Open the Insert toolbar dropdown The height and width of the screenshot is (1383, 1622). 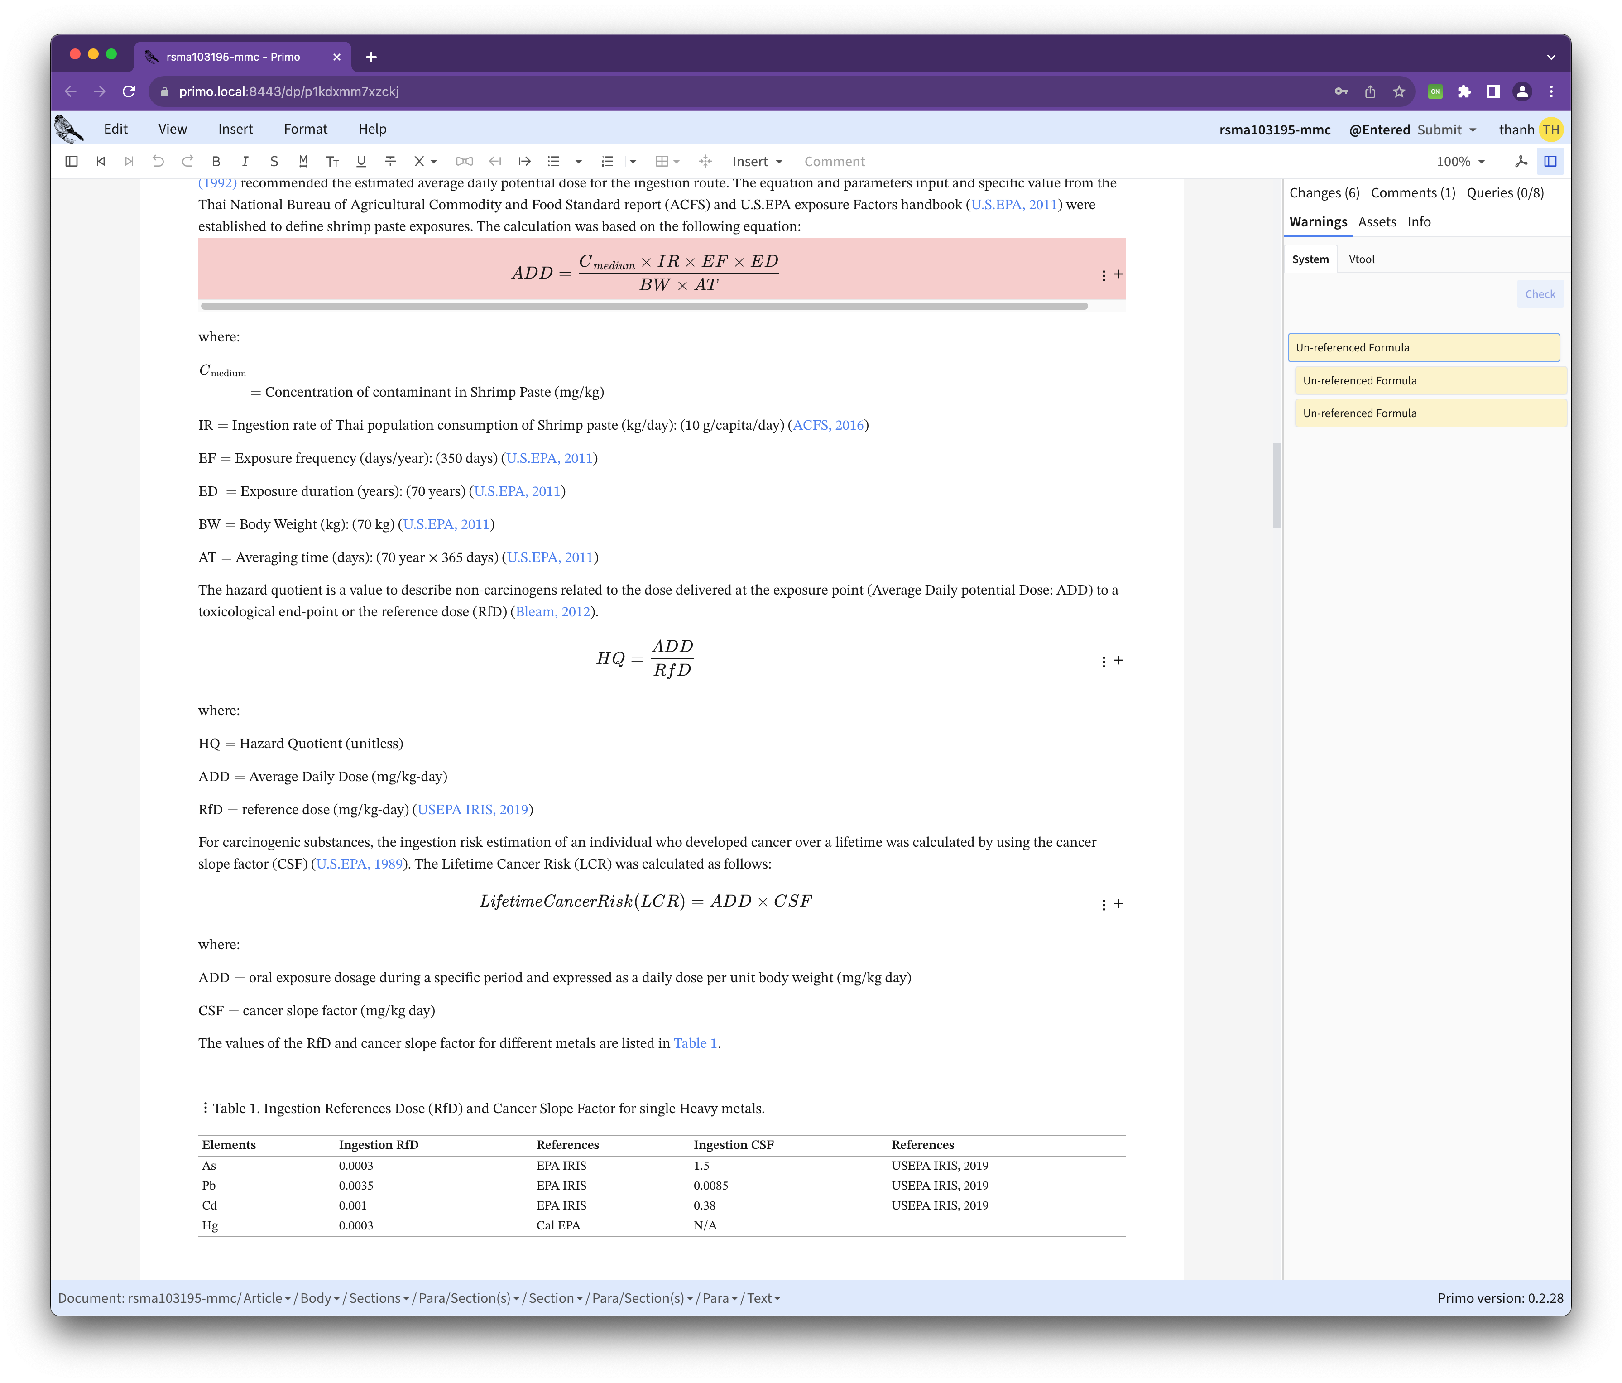click(x=757, y=161)
